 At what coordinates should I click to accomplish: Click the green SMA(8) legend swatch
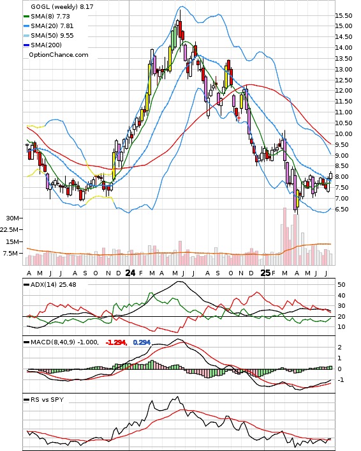(x=26, y=17)
